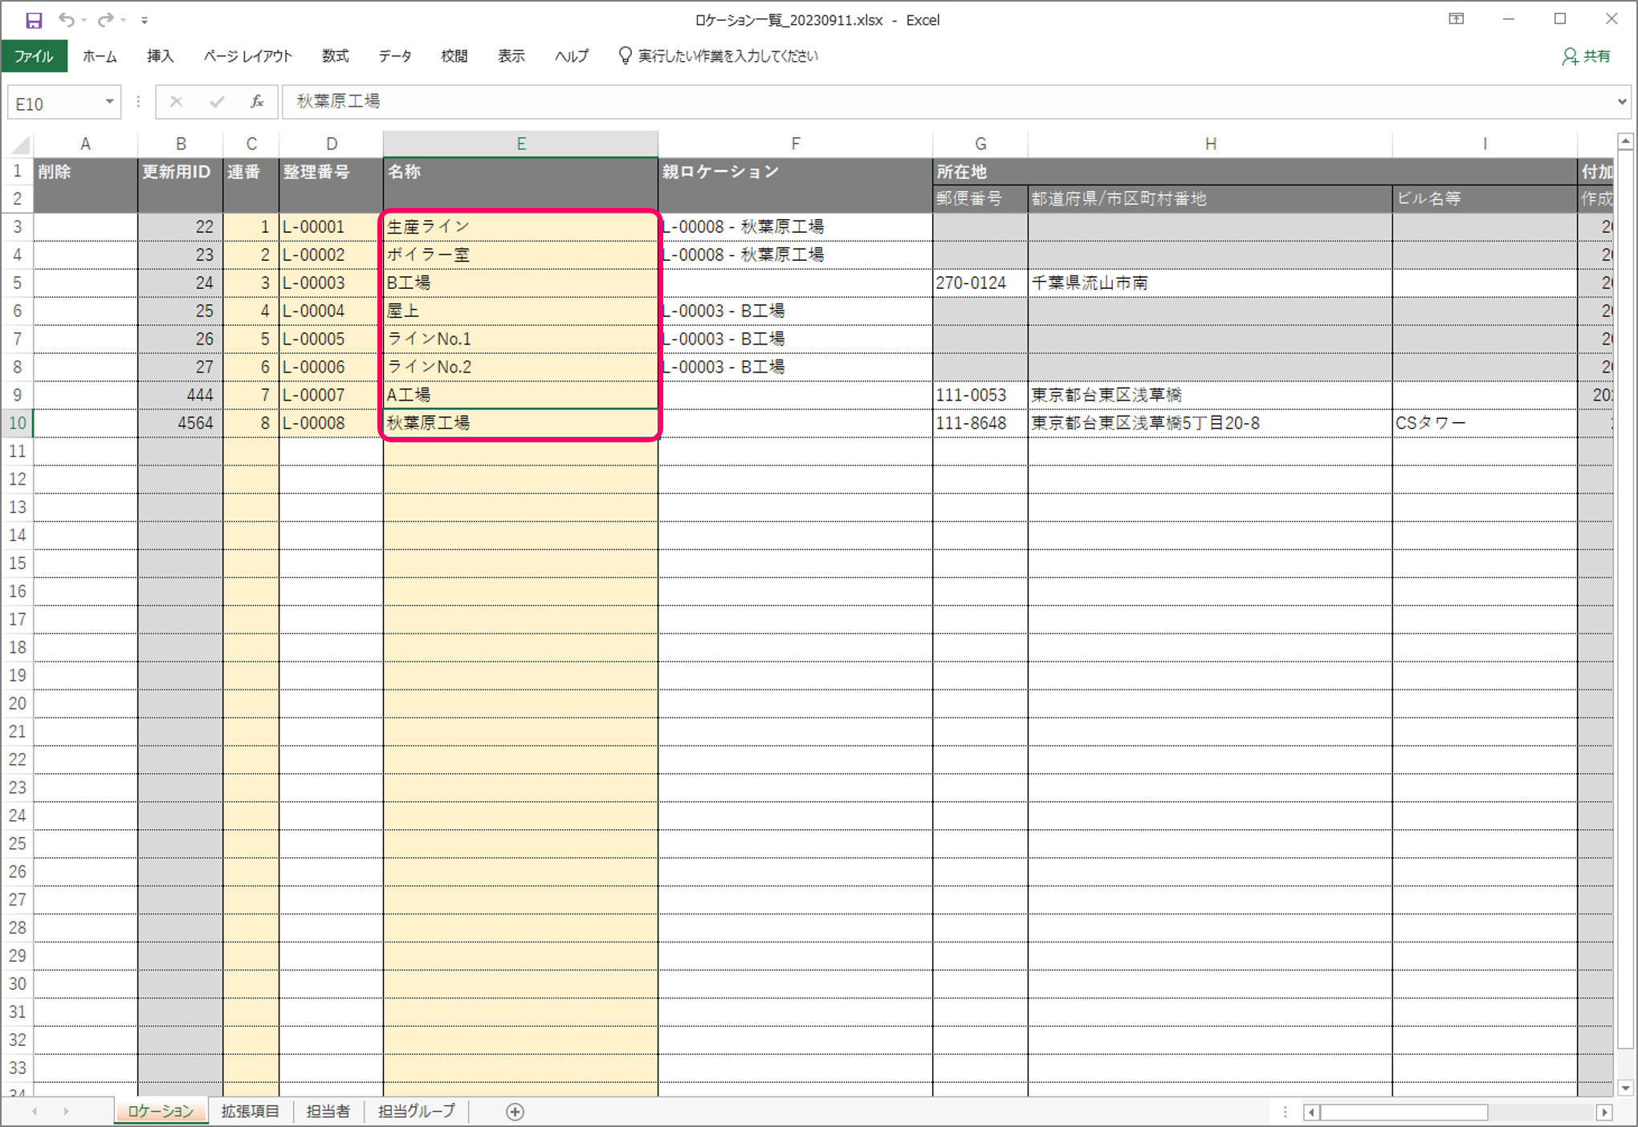Switch to the 担当グループ sheet tab
The width and height of the screenshot is (1638, 1127).
tap(416, 1112)
